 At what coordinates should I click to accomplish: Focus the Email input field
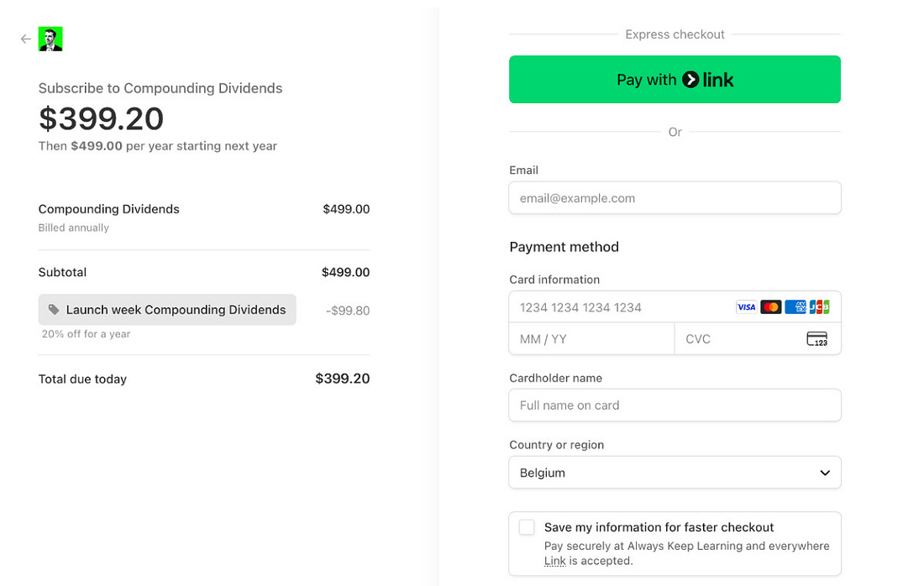[x=675, y=198]
